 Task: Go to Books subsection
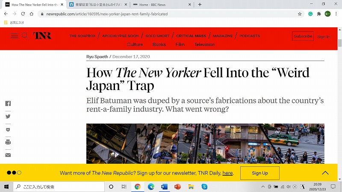coord(159,44)
